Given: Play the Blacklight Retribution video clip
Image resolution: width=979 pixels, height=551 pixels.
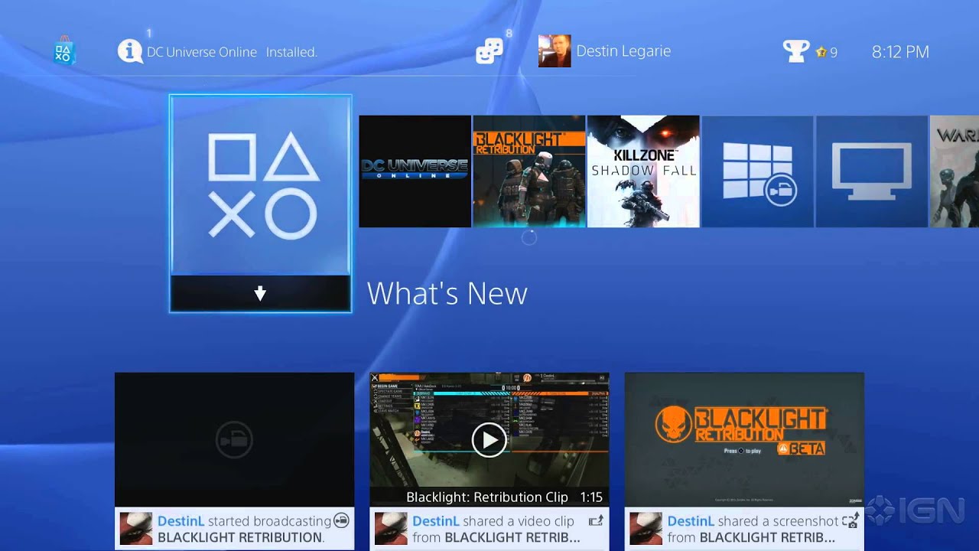Looking at the screenshot, I should click(x=489, y=440).
